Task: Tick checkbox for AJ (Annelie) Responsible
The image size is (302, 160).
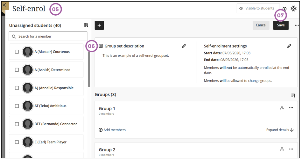Action: [17, 88]
